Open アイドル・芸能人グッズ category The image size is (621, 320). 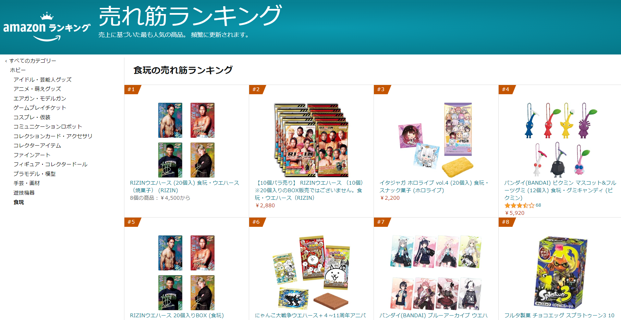click(x=42, y=79)
